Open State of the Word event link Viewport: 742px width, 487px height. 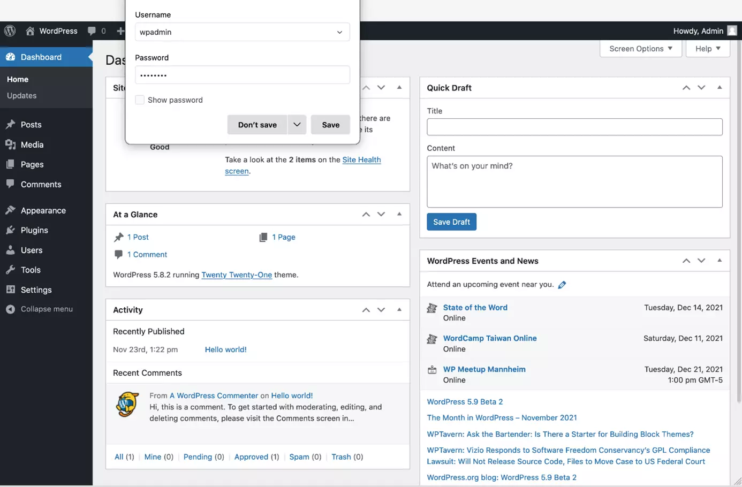pyautogui.click(x=475, y=308)
